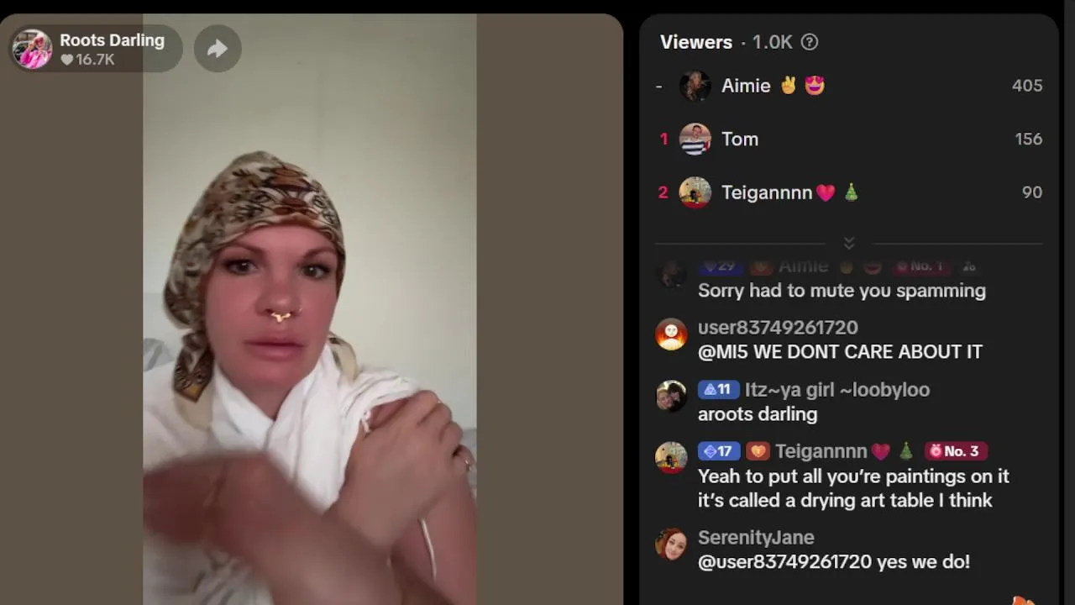Select Tom row in viewer ranking
The width and height of the screenshot is (1075, 605).
point(849,139)
